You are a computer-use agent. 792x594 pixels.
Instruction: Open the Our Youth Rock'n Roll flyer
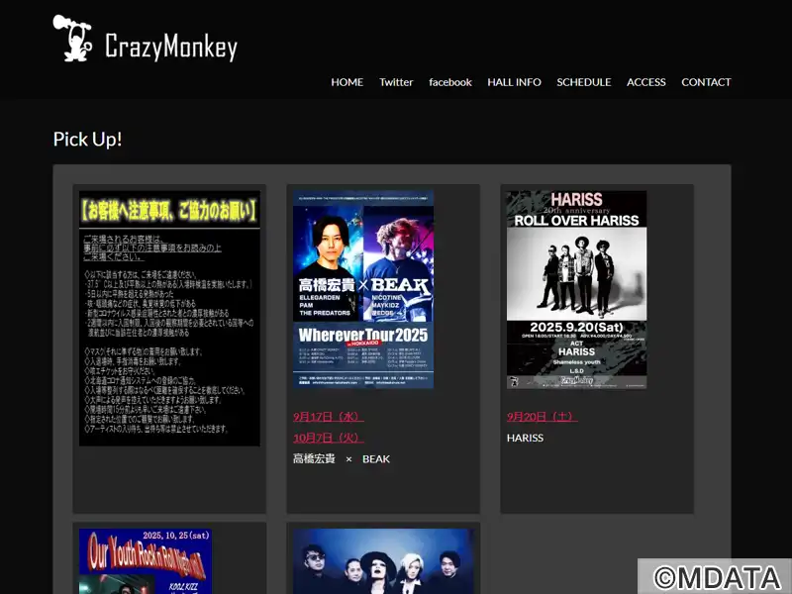coord(146,561)
